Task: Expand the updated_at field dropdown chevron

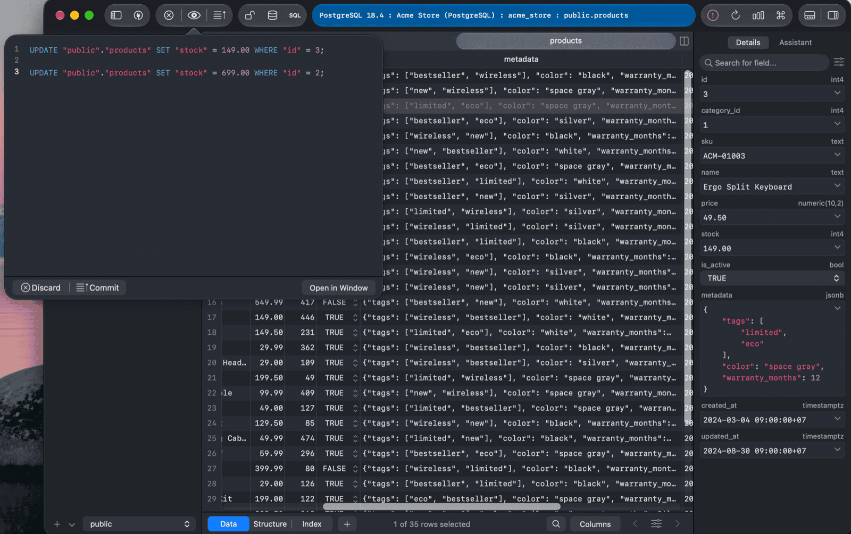Action: (837, 450)
